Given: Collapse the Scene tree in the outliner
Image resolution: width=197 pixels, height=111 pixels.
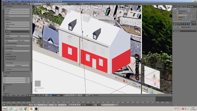Looking at the screenshot, I should point(173,9).
